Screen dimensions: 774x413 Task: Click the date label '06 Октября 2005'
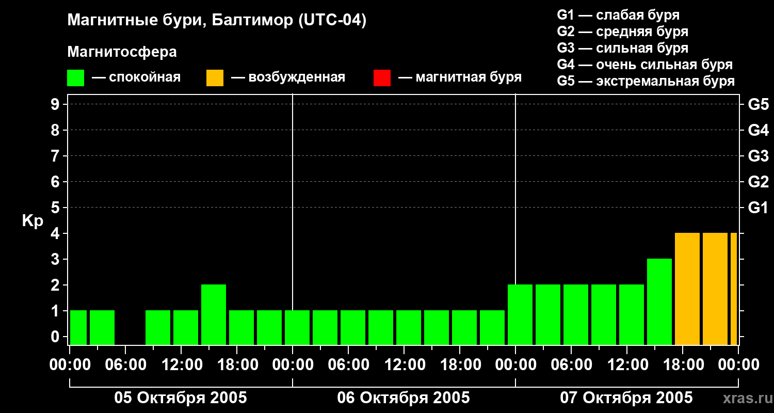pyautogui.click(x=404, y=398)
